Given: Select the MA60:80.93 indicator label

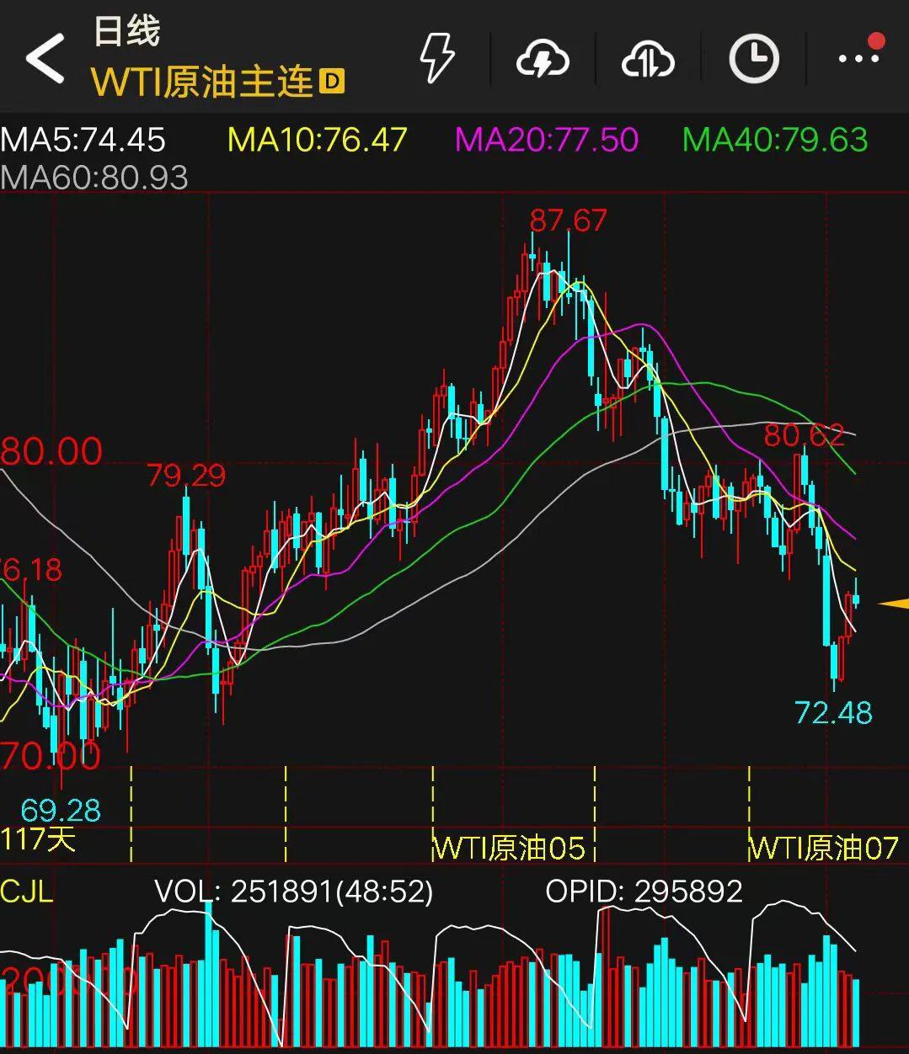Looking at the screenshot, I should coord(94,177).
